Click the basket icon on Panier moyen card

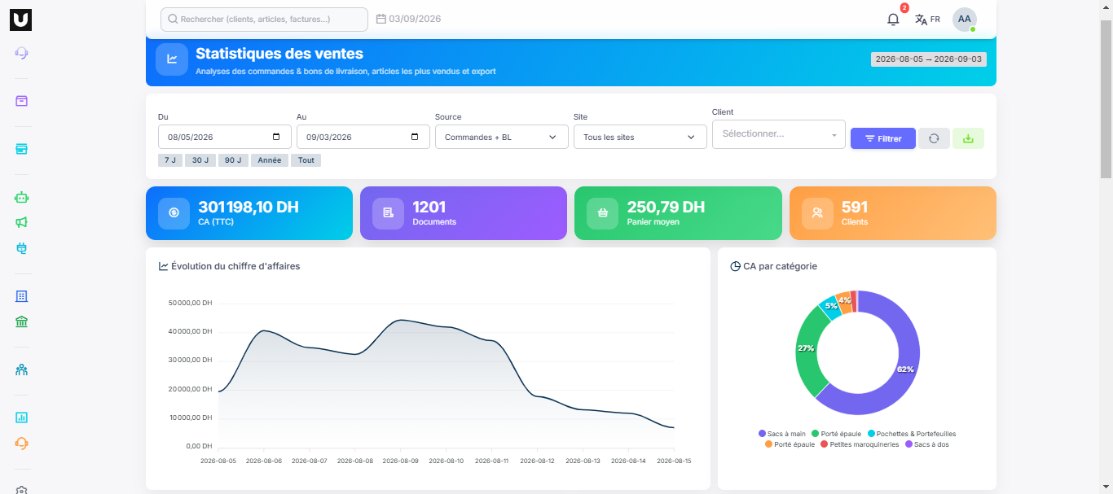click(602, 213)
